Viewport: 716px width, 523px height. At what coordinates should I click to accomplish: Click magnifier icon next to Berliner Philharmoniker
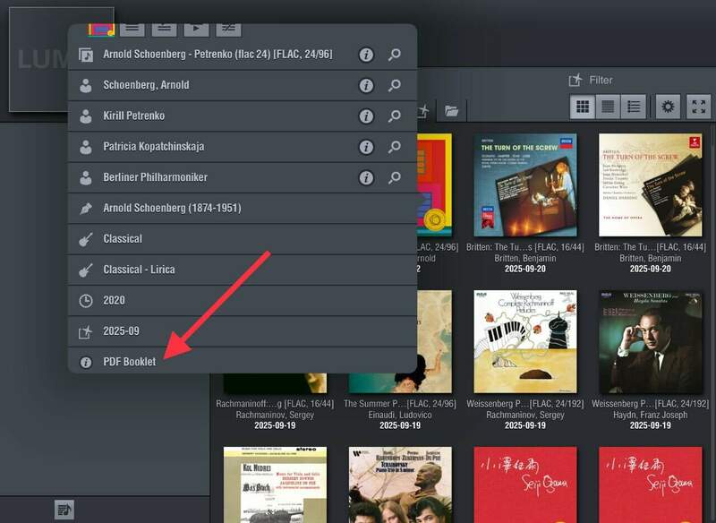[395, 177]
